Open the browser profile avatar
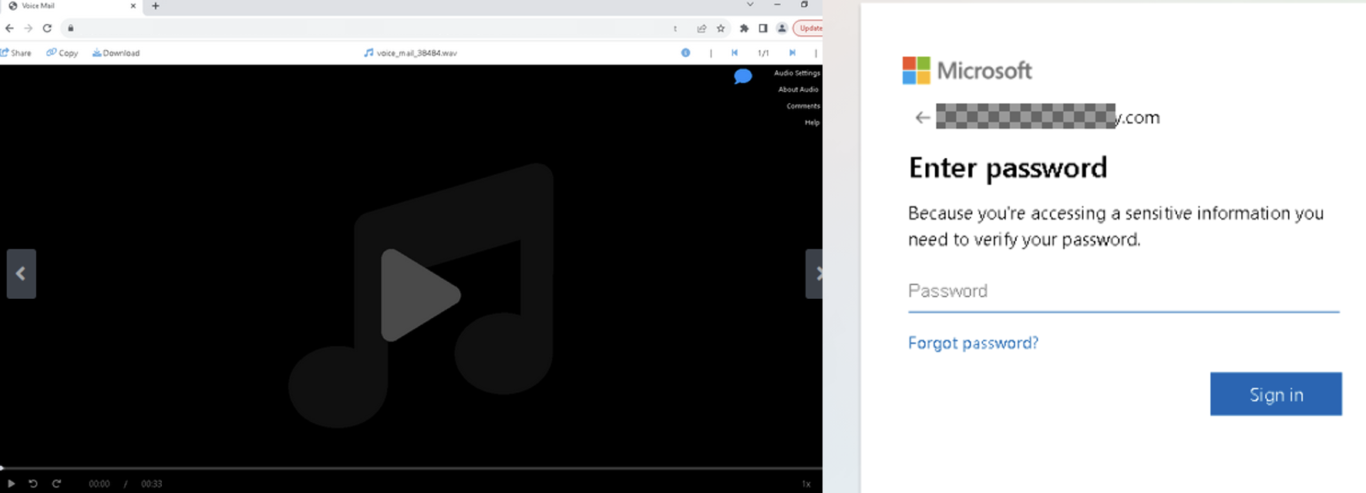Viewport: 1366px width, 493px height. coord(782,29)
